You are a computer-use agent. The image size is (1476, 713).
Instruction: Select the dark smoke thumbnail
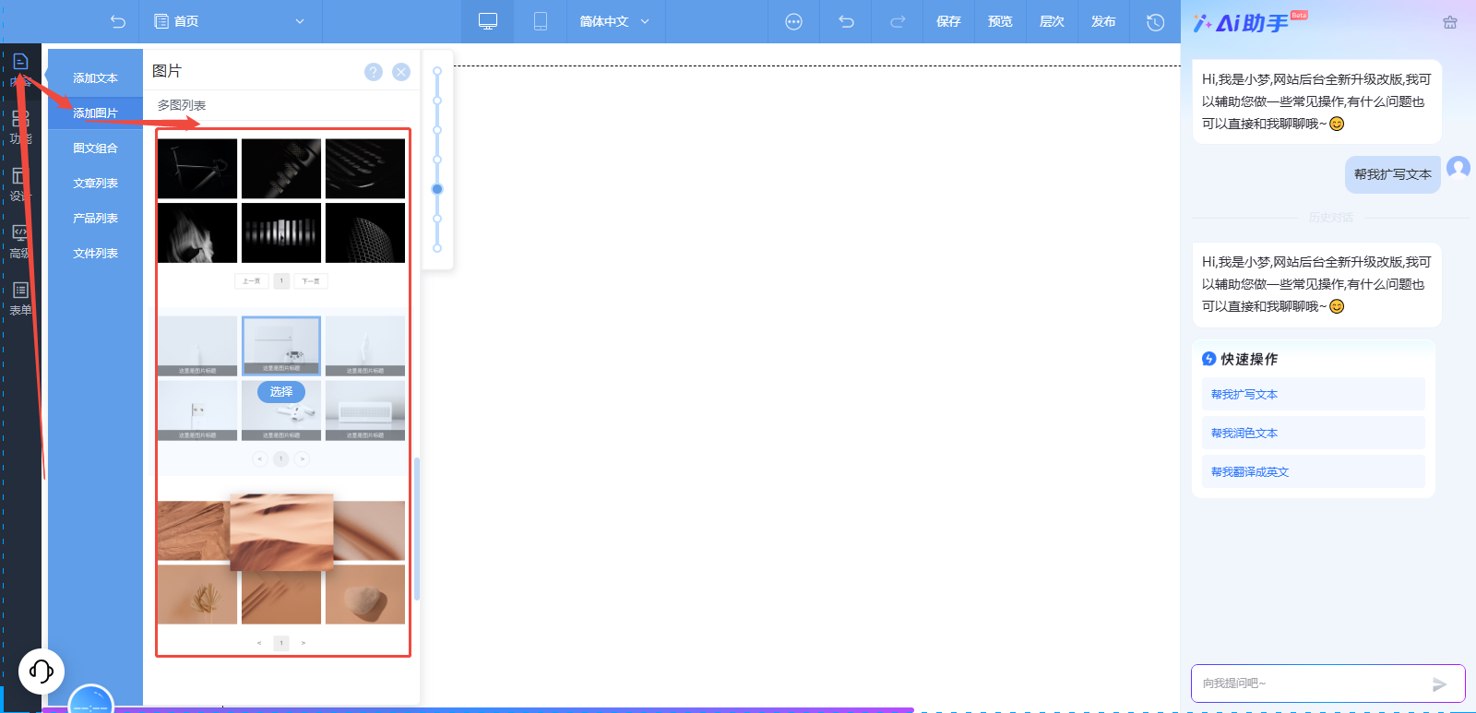197,233
